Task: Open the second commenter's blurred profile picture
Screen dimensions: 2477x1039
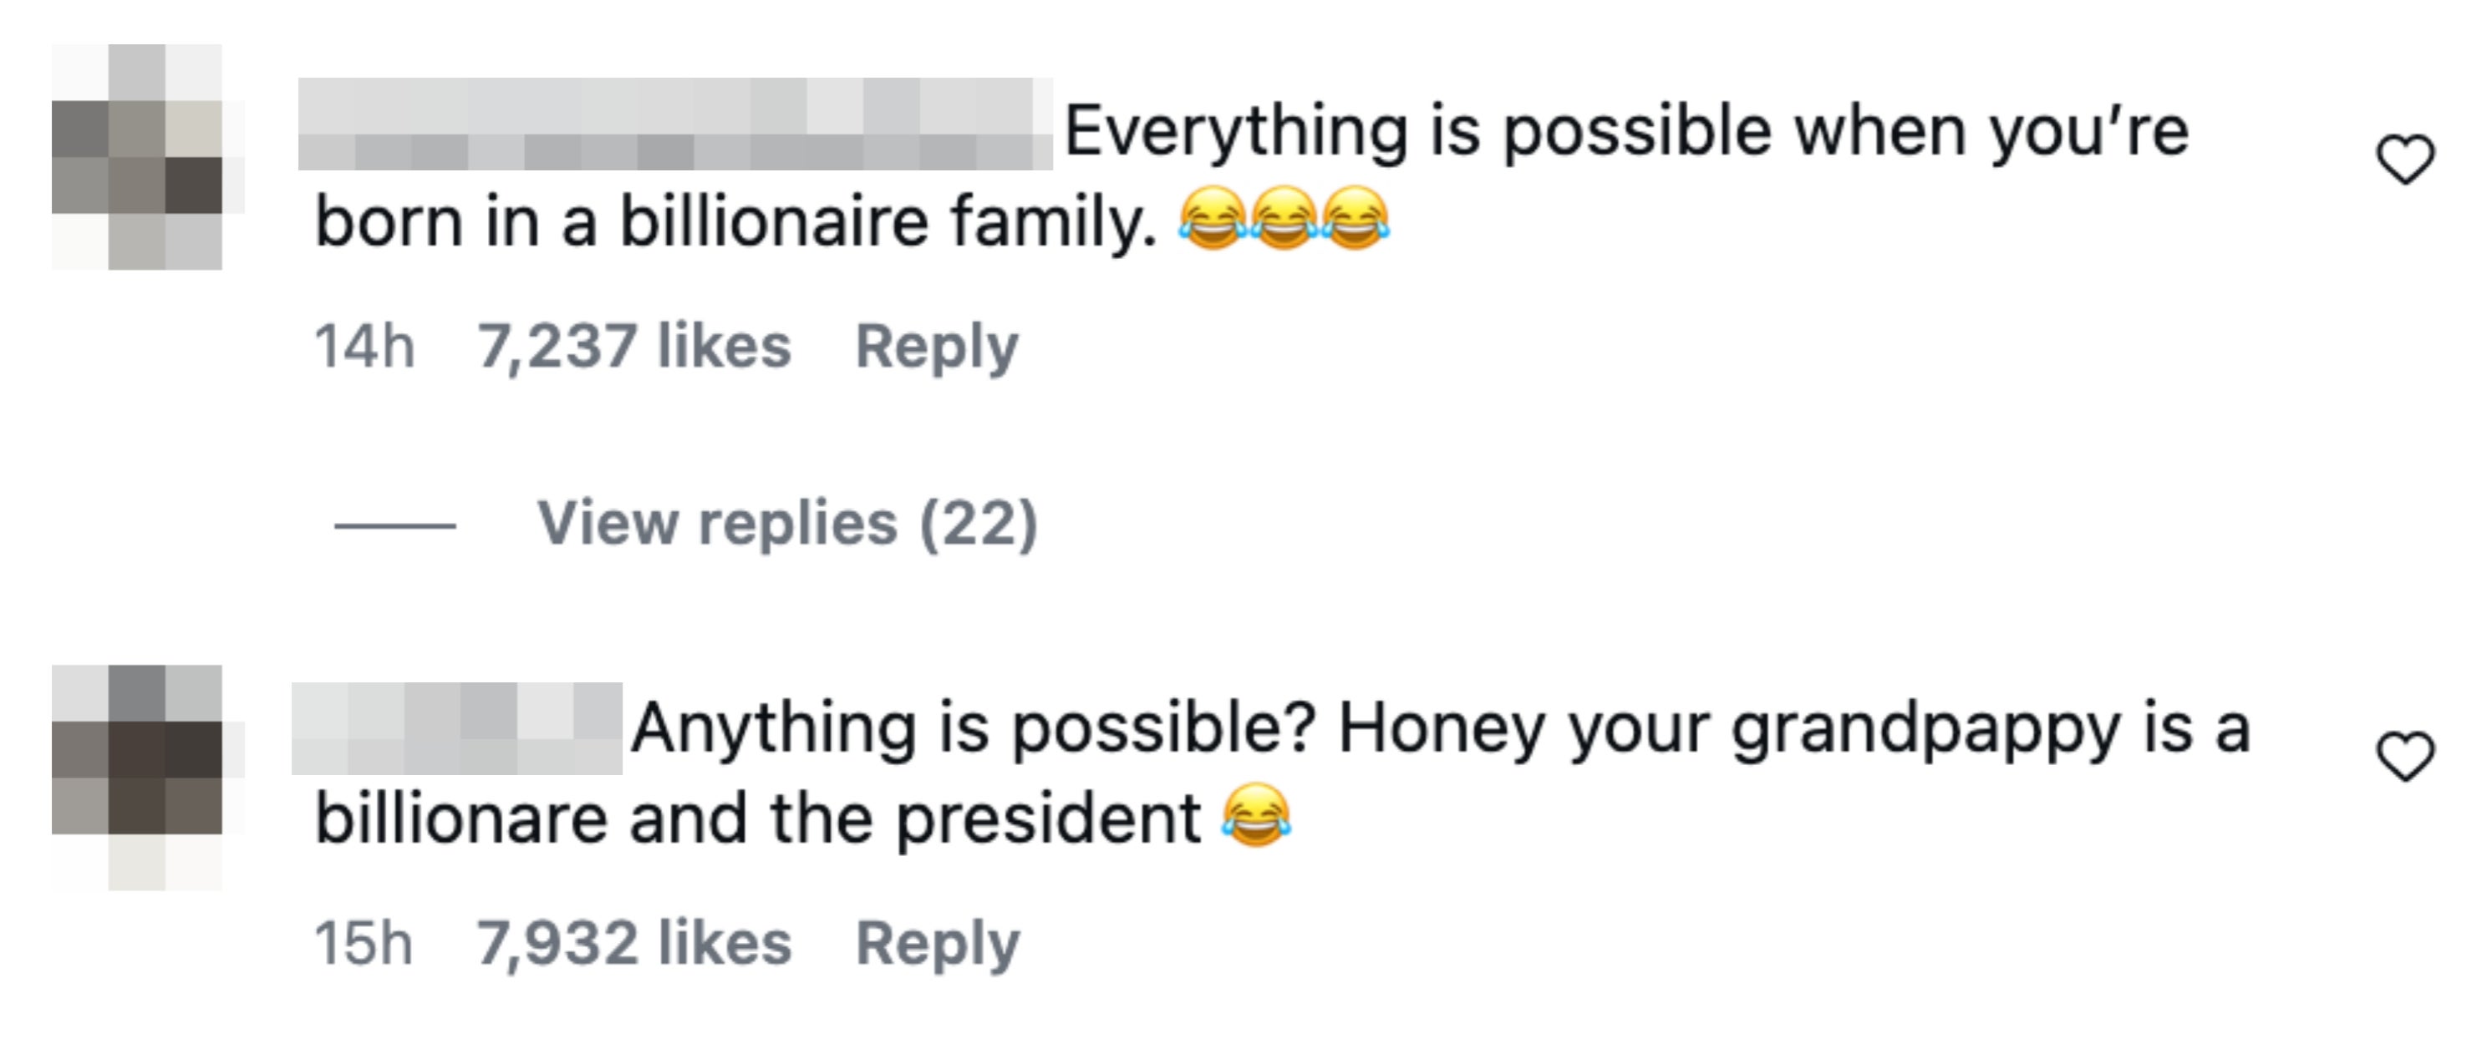Action: (x=138, y=777)
